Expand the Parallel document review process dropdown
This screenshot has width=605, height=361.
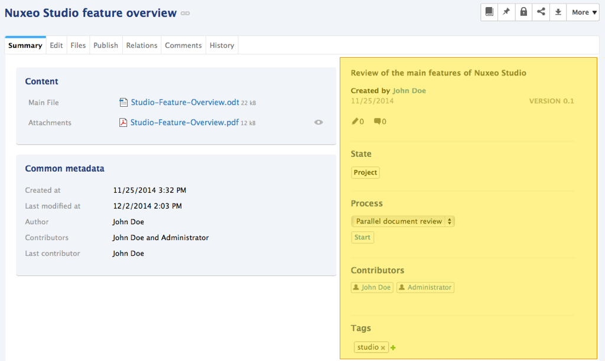point(403,221)
